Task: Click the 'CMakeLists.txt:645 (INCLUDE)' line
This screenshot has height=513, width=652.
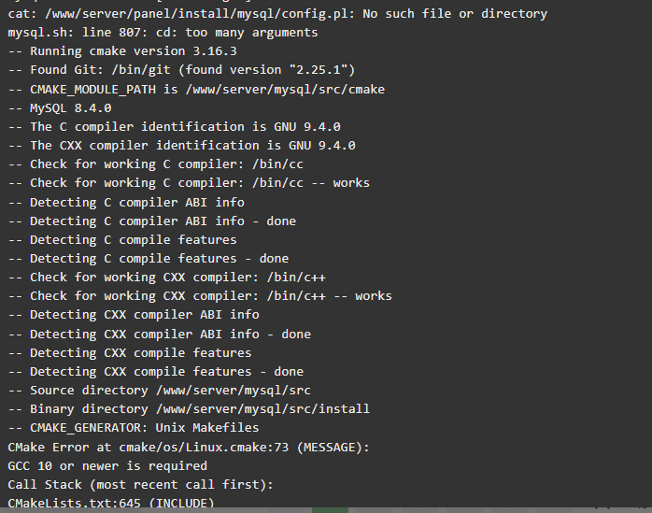Action: pyautogui.click(x=111, y=503)
